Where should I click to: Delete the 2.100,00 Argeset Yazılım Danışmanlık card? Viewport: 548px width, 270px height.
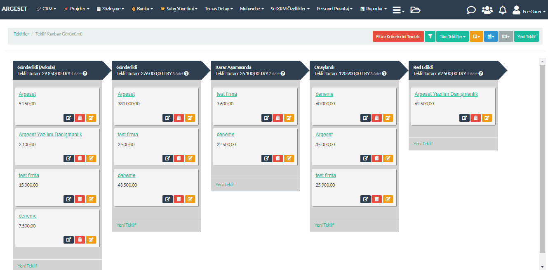(x=80, y=158)
